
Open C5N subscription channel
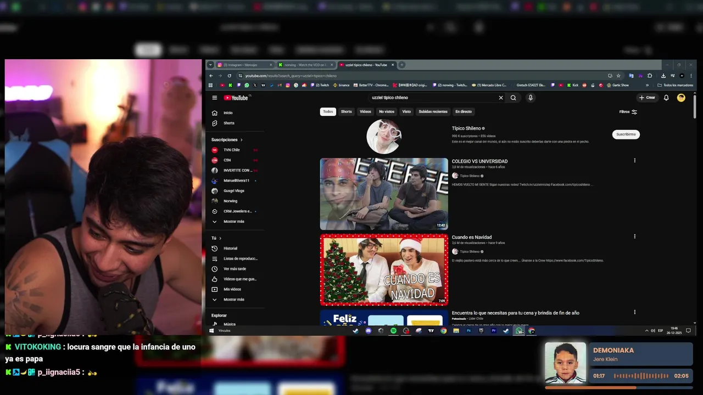click(235, 160)
